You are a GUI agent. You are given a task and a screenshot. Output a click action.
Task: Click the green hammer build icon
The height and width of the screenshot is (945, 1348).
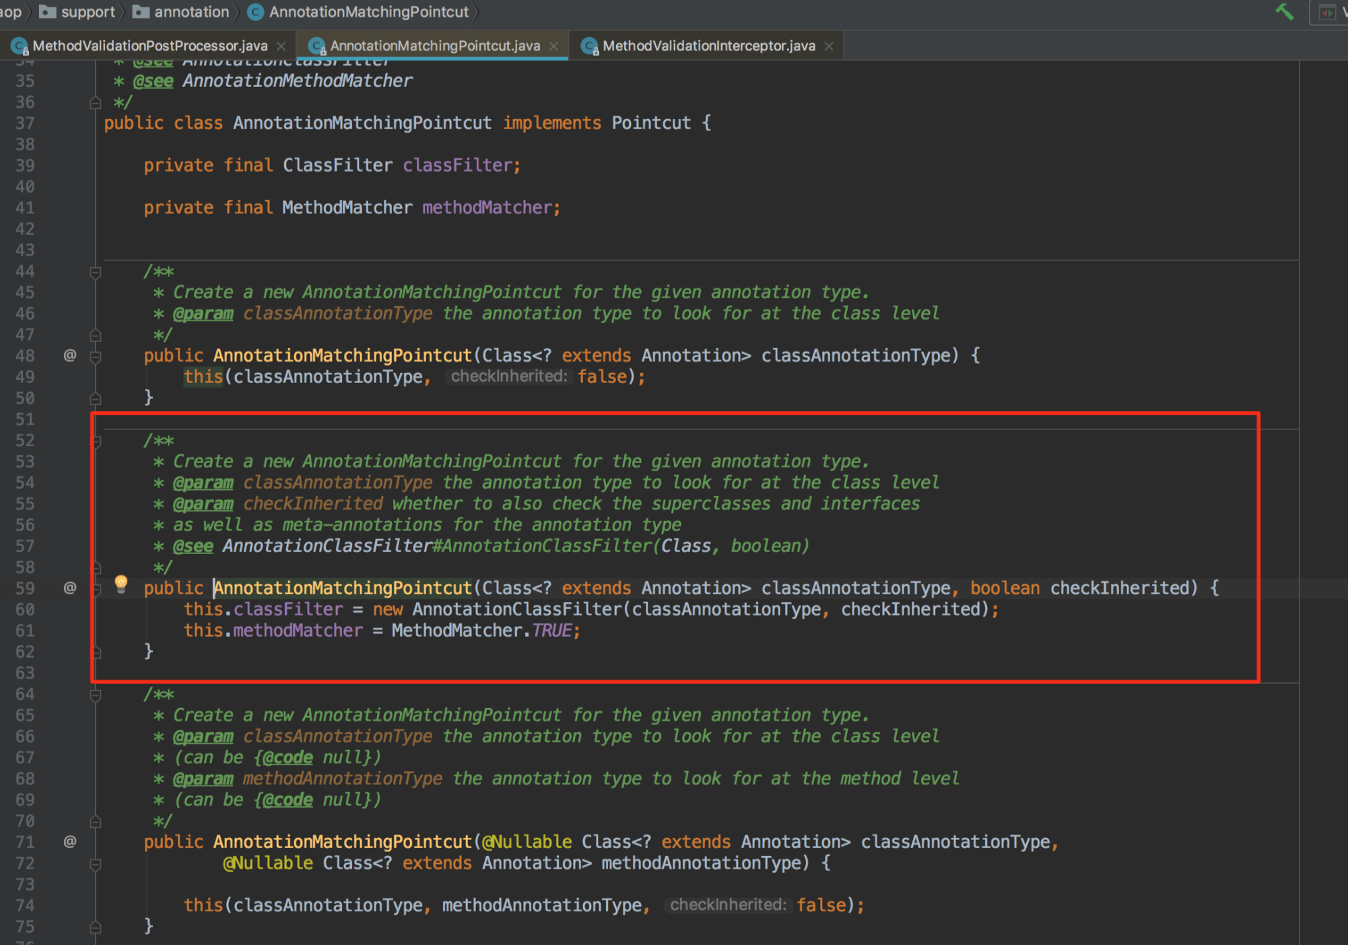coord(1285,11)
